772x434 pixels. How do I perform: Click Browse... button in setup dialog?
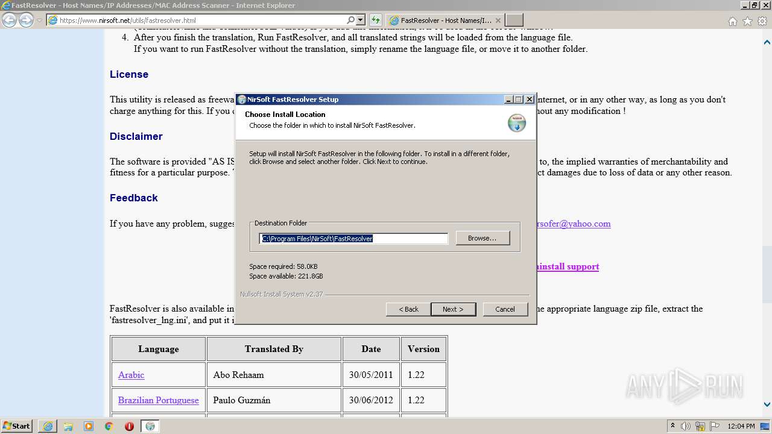click(x=482, y=238)
